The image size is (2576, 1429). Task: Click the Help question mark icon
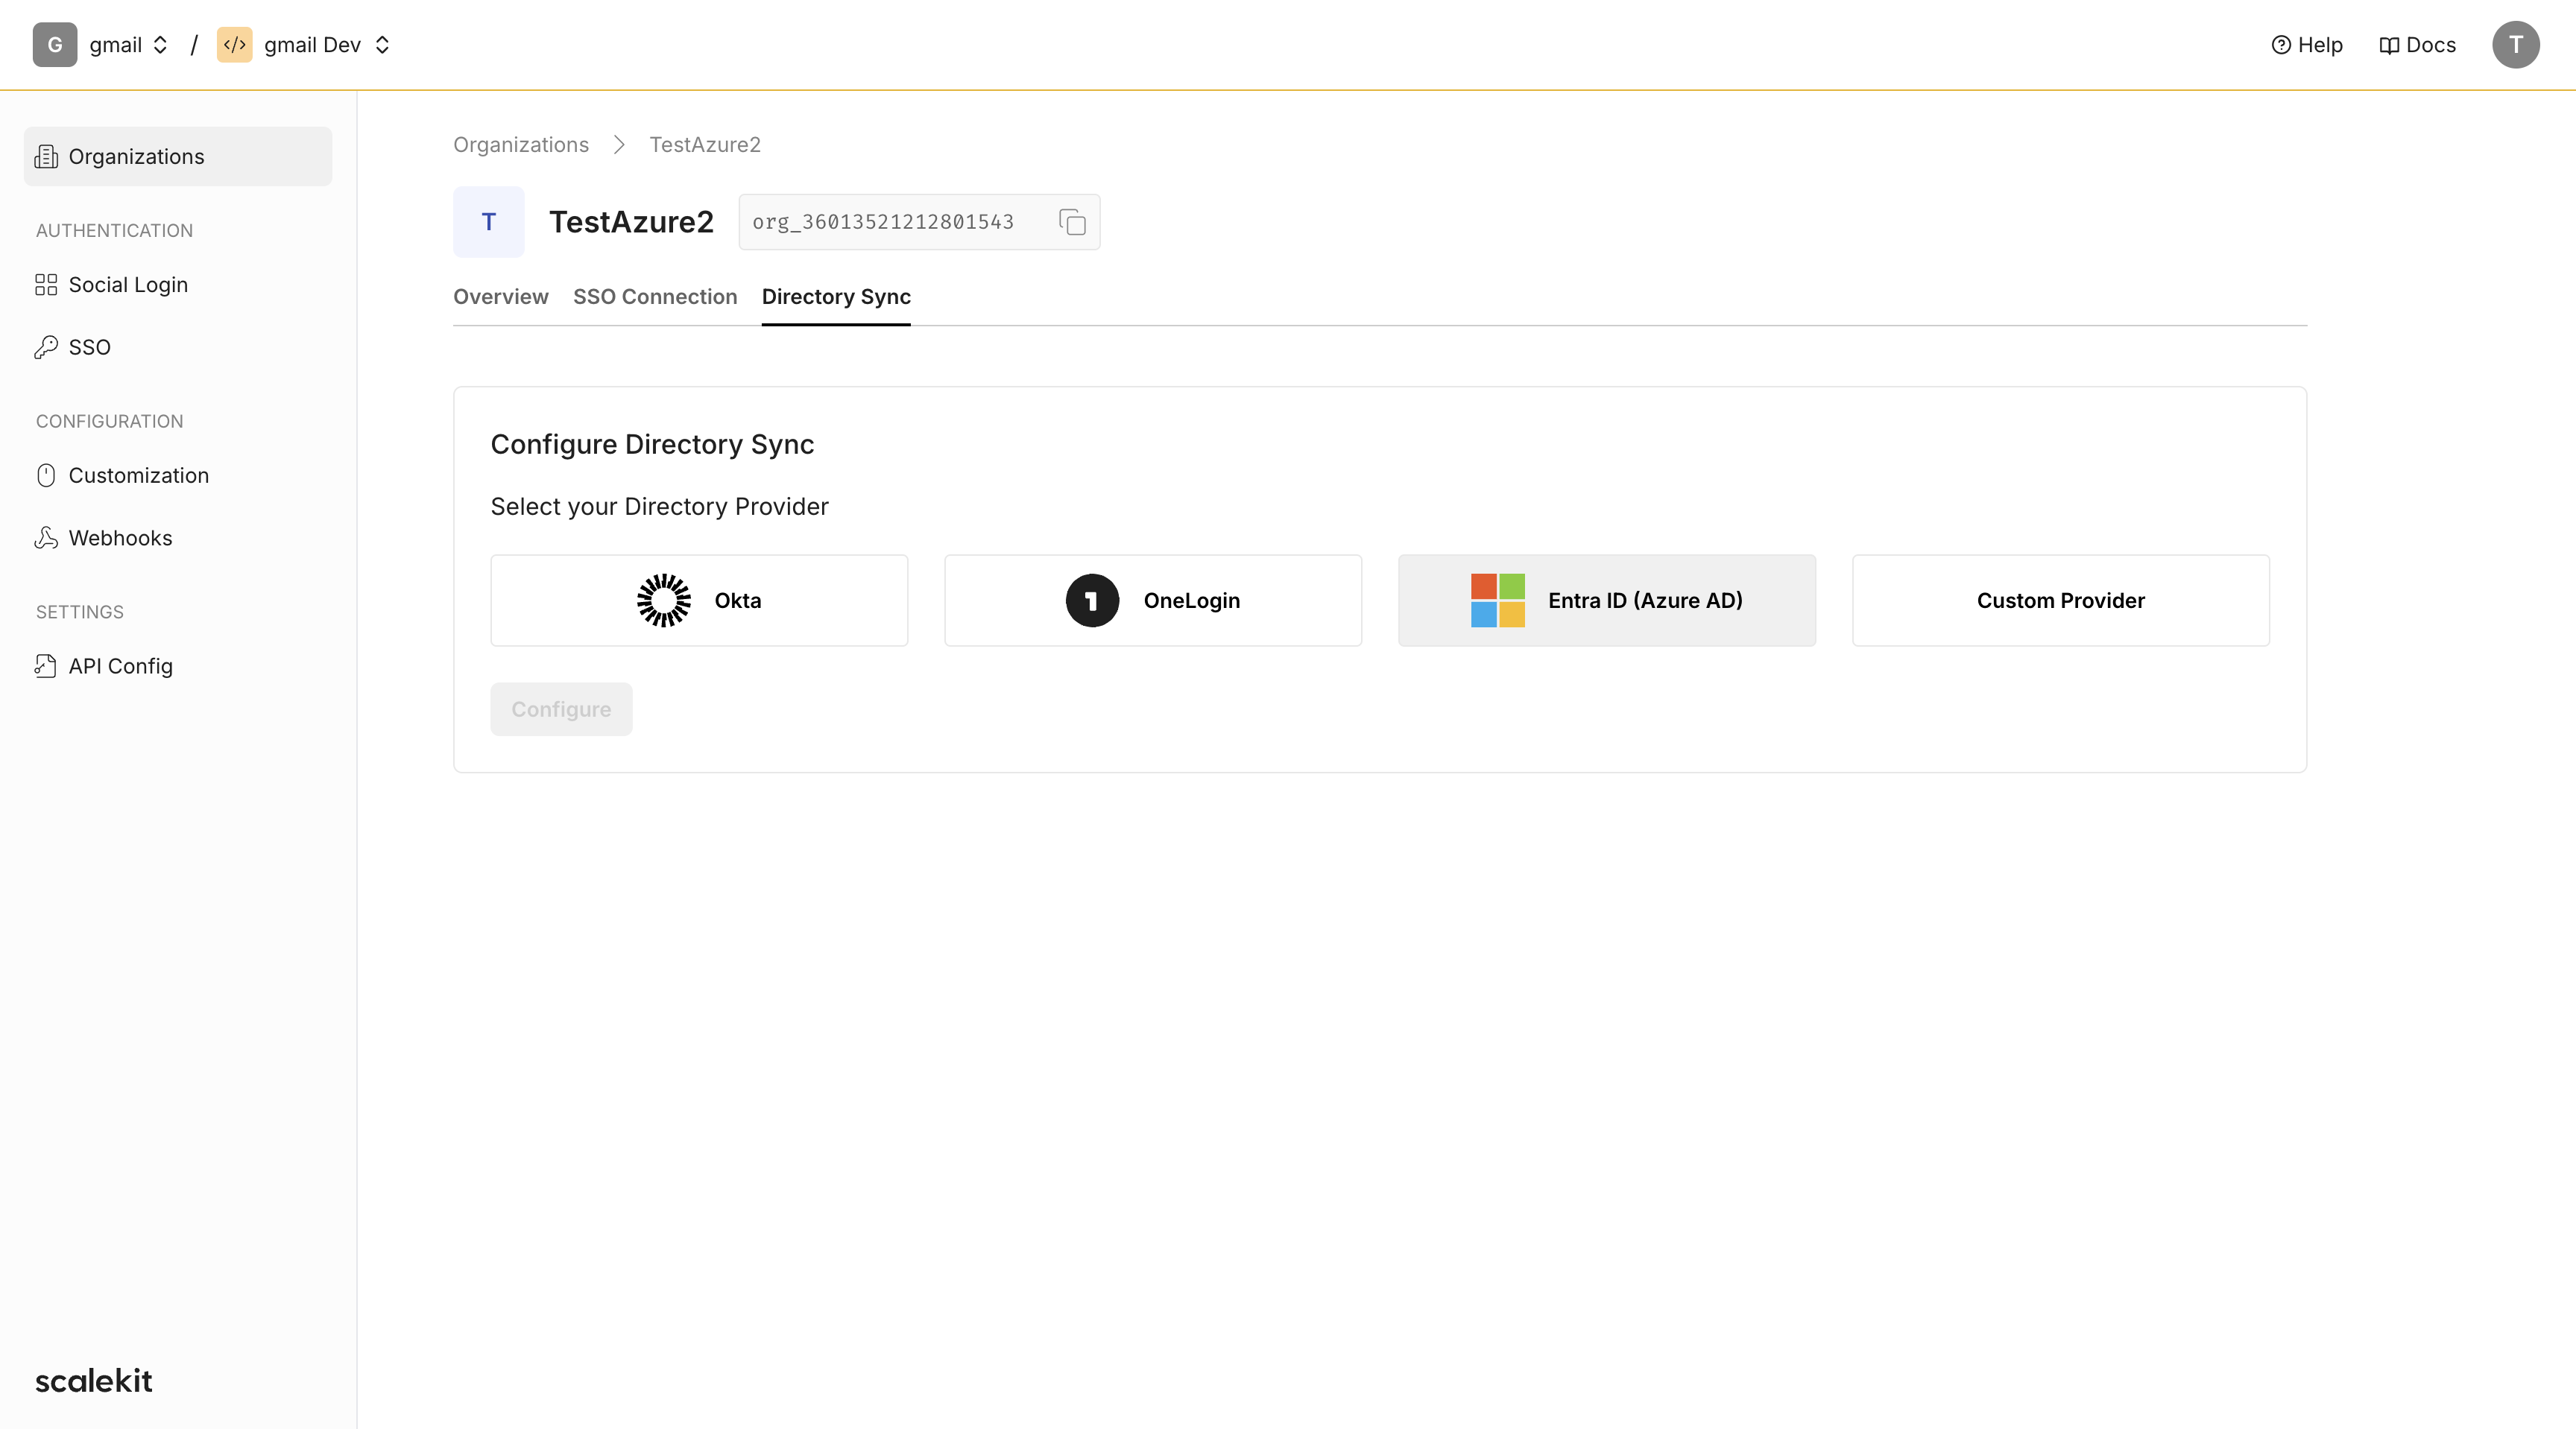2281,45
